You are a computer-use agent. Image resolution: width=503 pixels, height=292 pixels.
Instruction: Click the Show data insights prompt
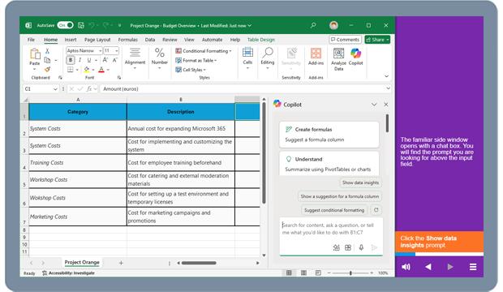[360, 182]
